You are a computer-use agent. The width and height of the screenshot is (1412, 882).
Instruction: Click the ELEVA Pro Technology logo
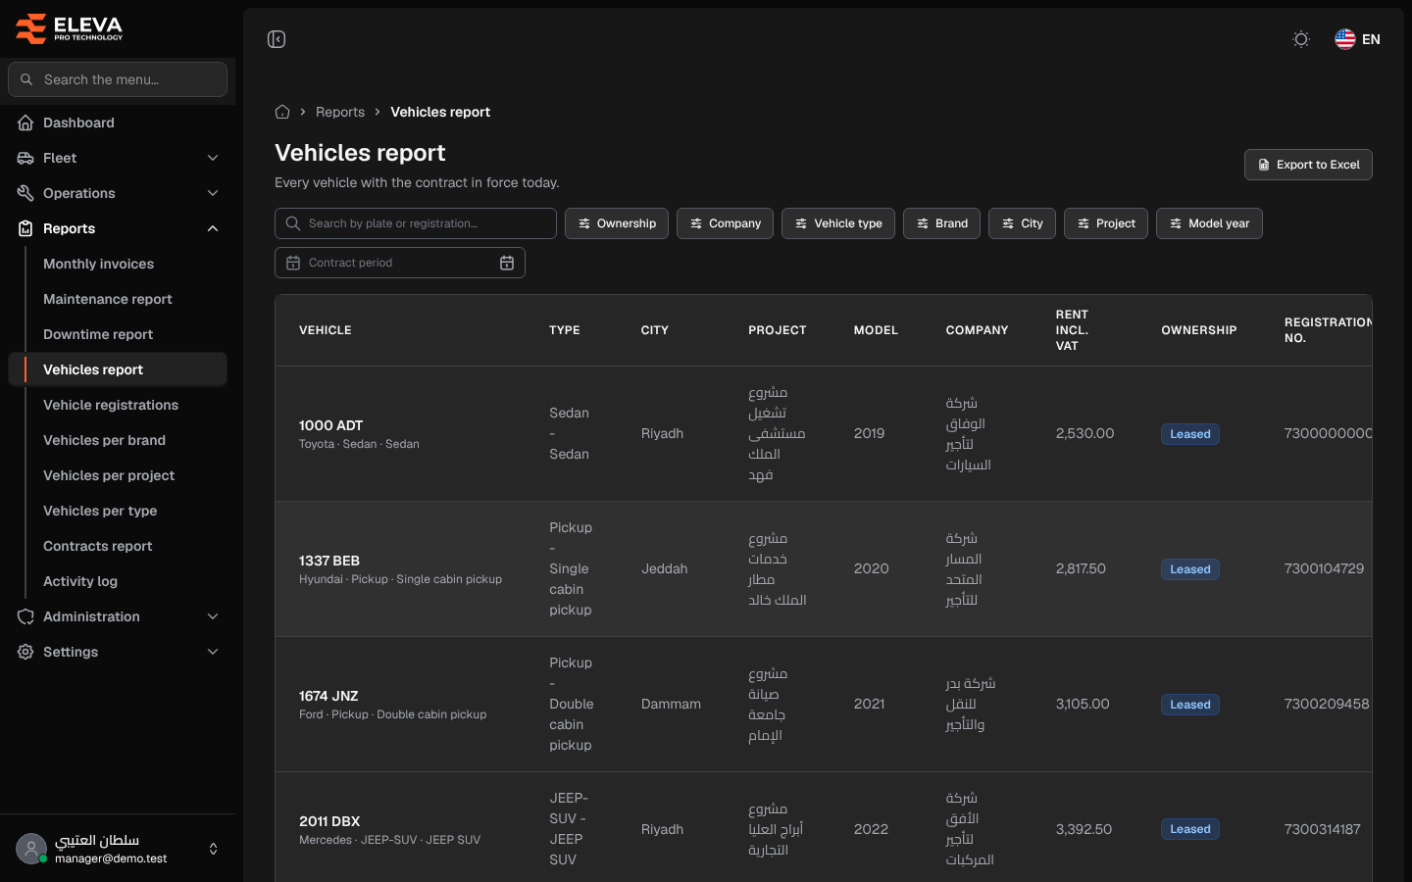[70, 28]
